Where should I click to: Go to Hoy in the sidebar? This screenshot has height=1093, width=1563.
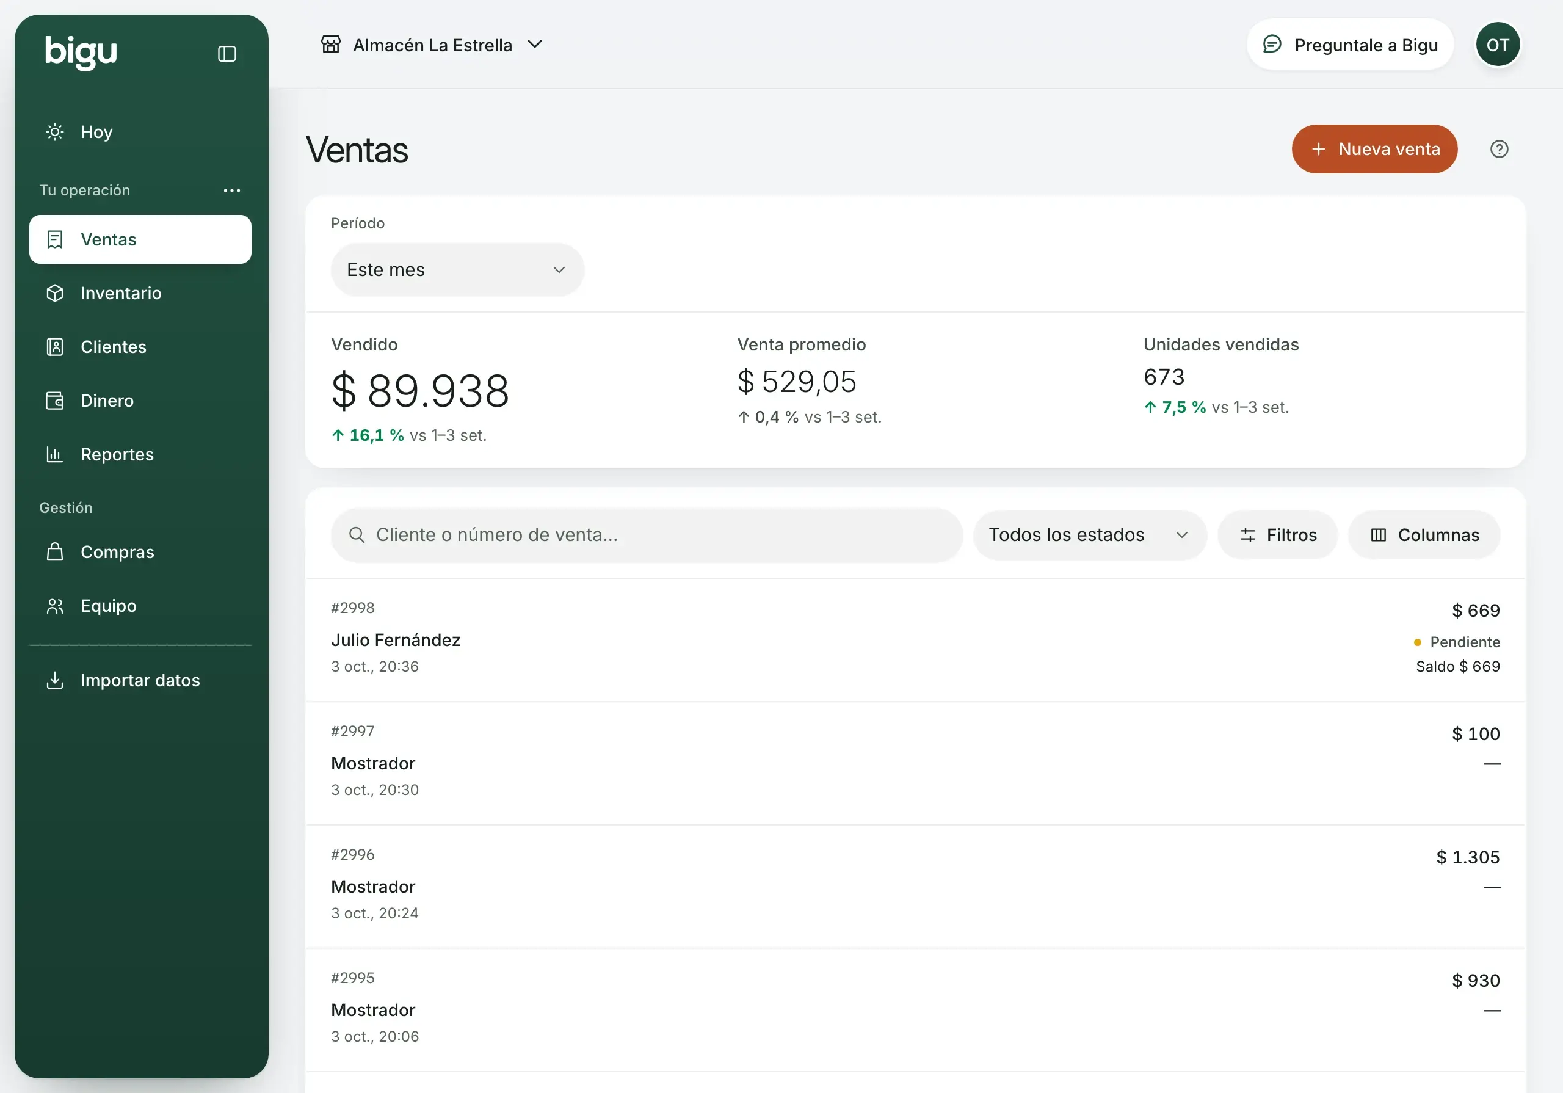(x=140, y=131)
